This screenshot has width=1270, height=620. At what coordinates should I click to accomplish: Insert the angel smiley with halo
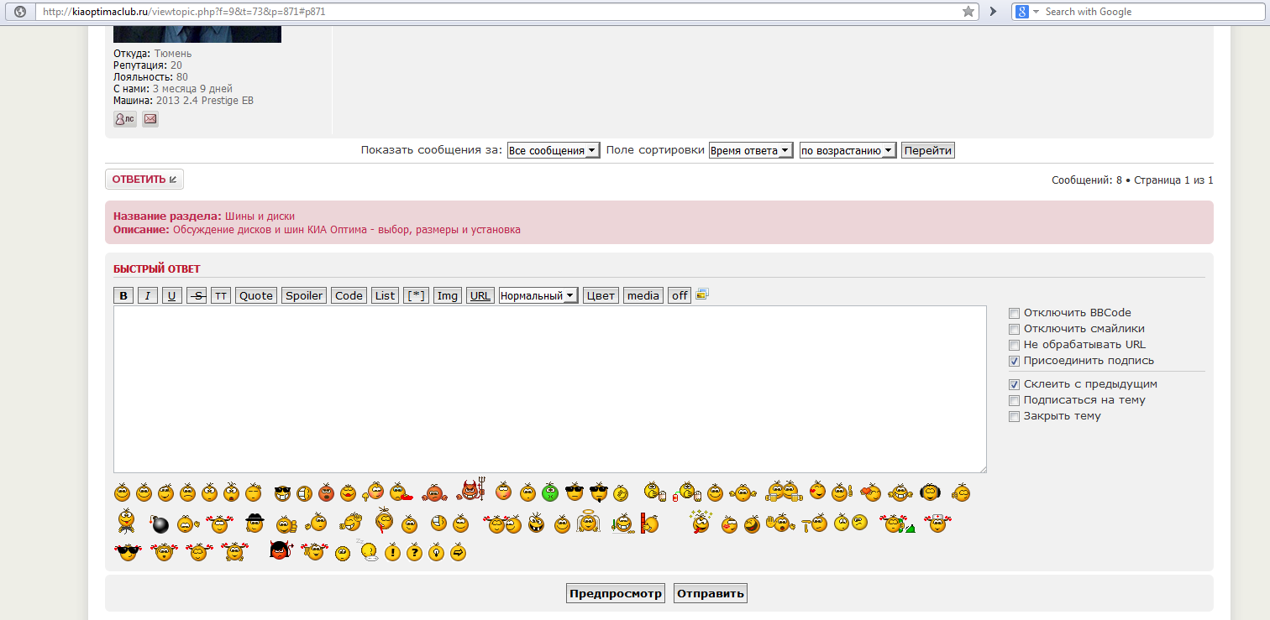pos(588,523)
